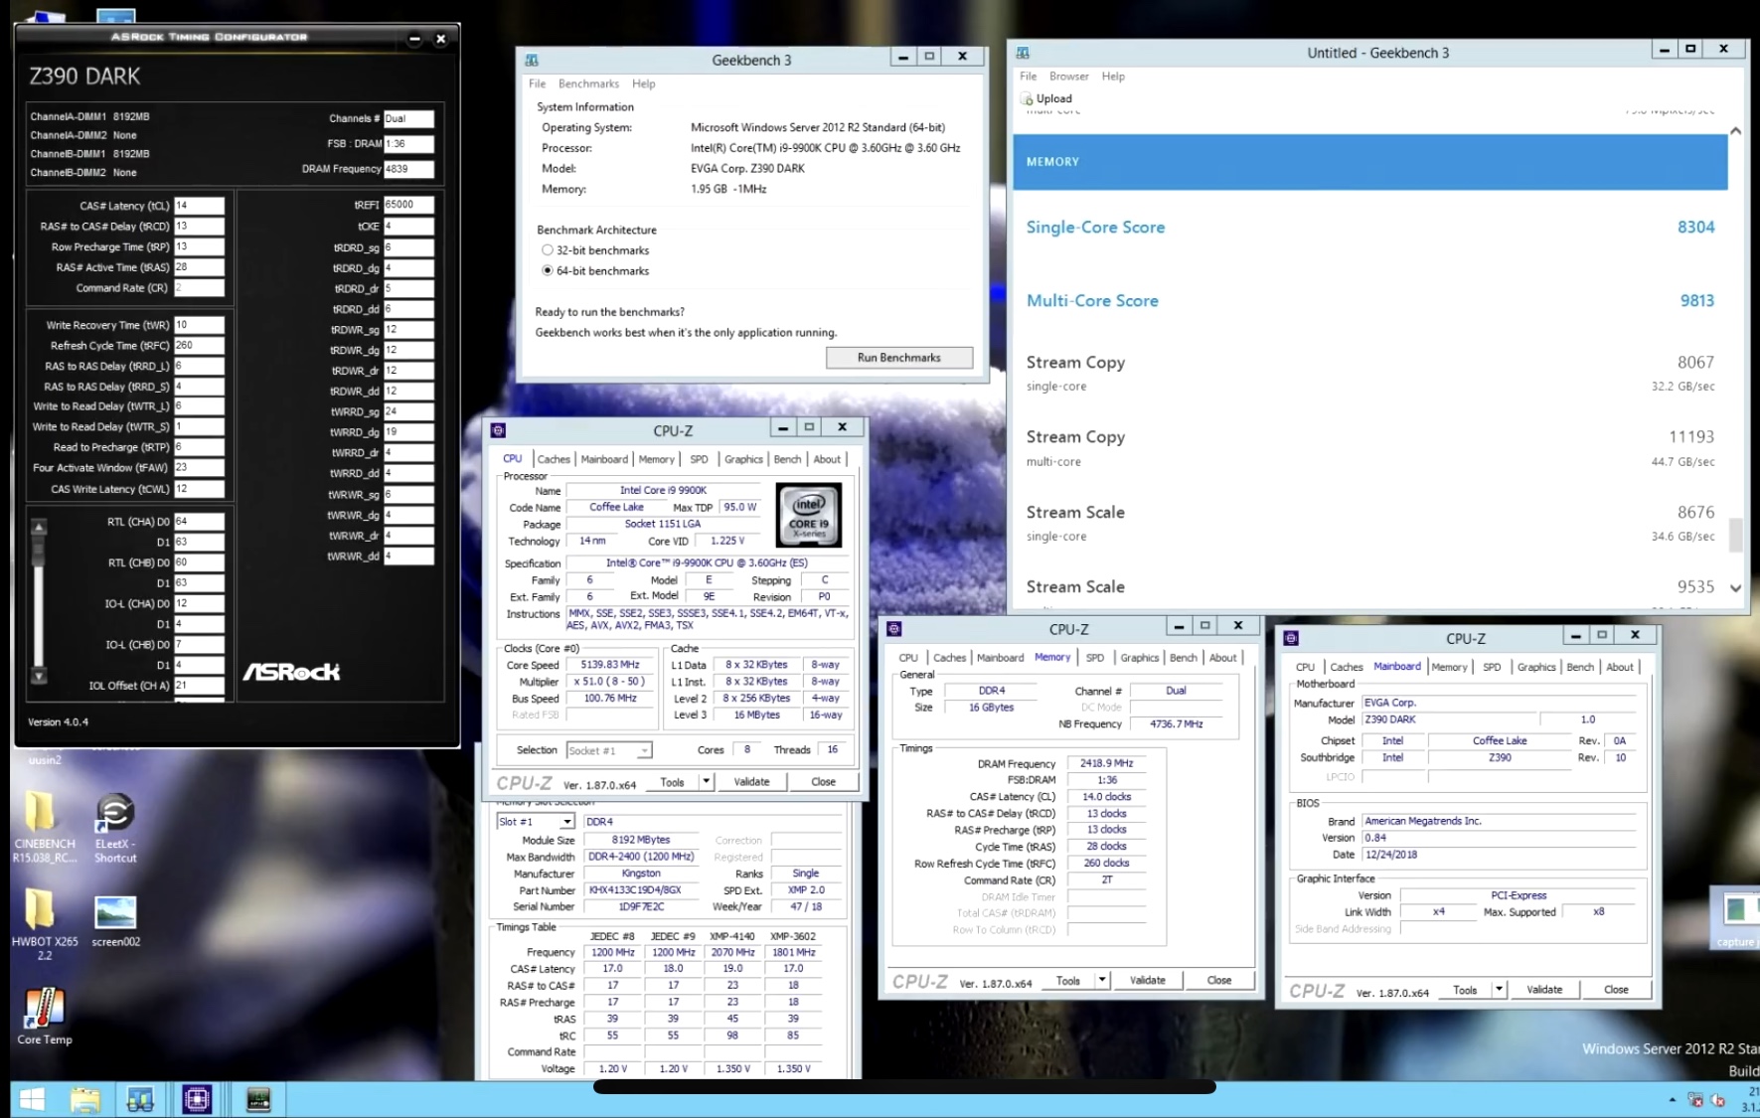Open the File menu in Geekbench System Information

coord(537,83)
